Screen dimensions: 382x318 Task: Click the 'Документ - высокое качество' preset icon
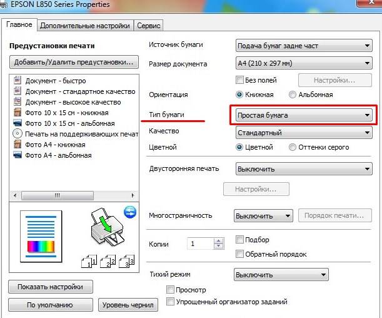point(18,102)
